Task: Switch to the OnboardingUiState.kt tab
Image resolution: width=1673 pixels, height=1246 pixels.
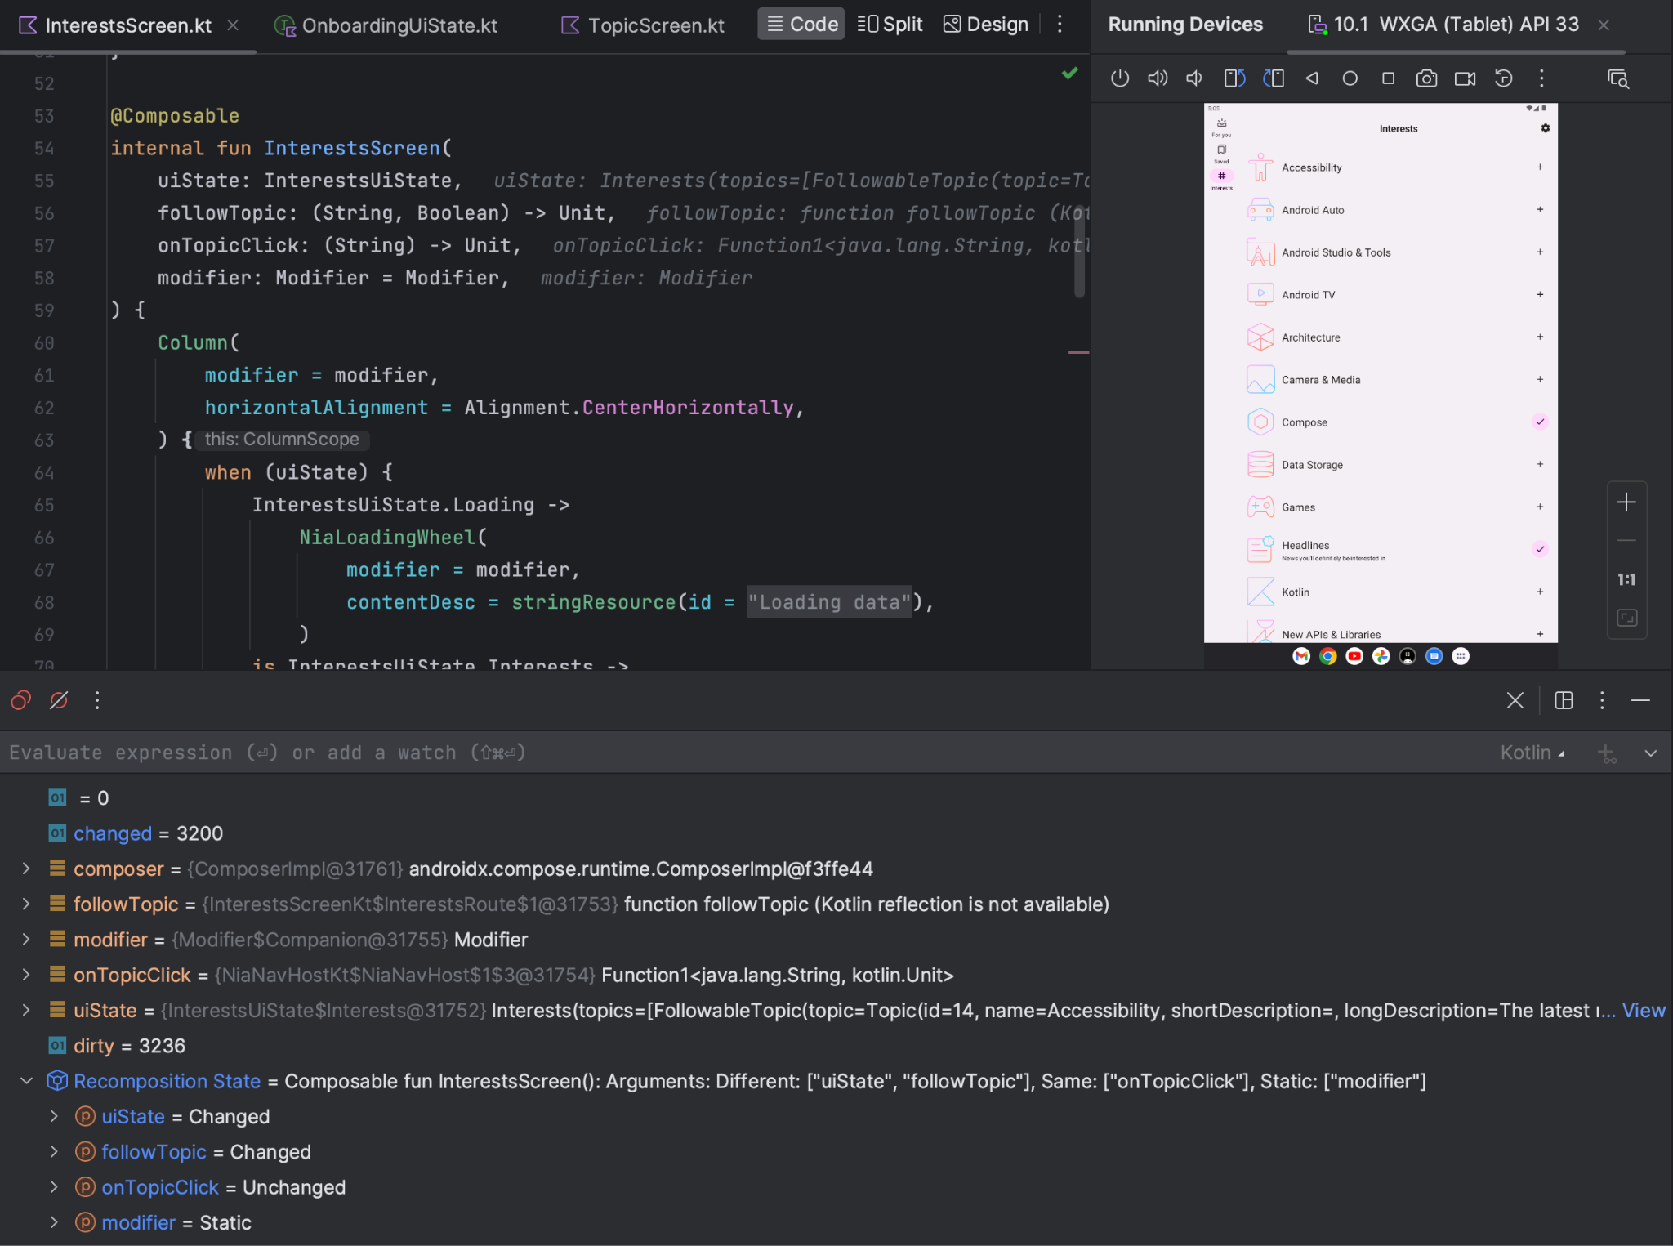Action: click(399, 25)
